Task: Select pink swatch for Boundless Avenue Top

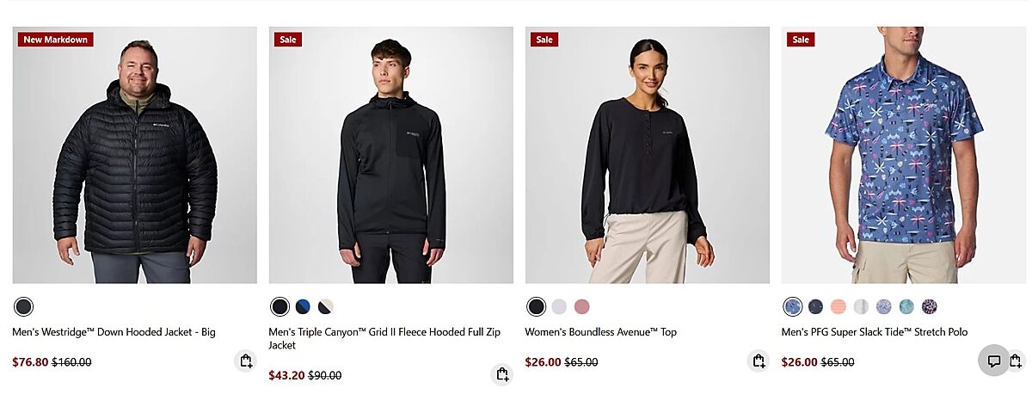Action: pyautogui.click(x=581, y=306)
